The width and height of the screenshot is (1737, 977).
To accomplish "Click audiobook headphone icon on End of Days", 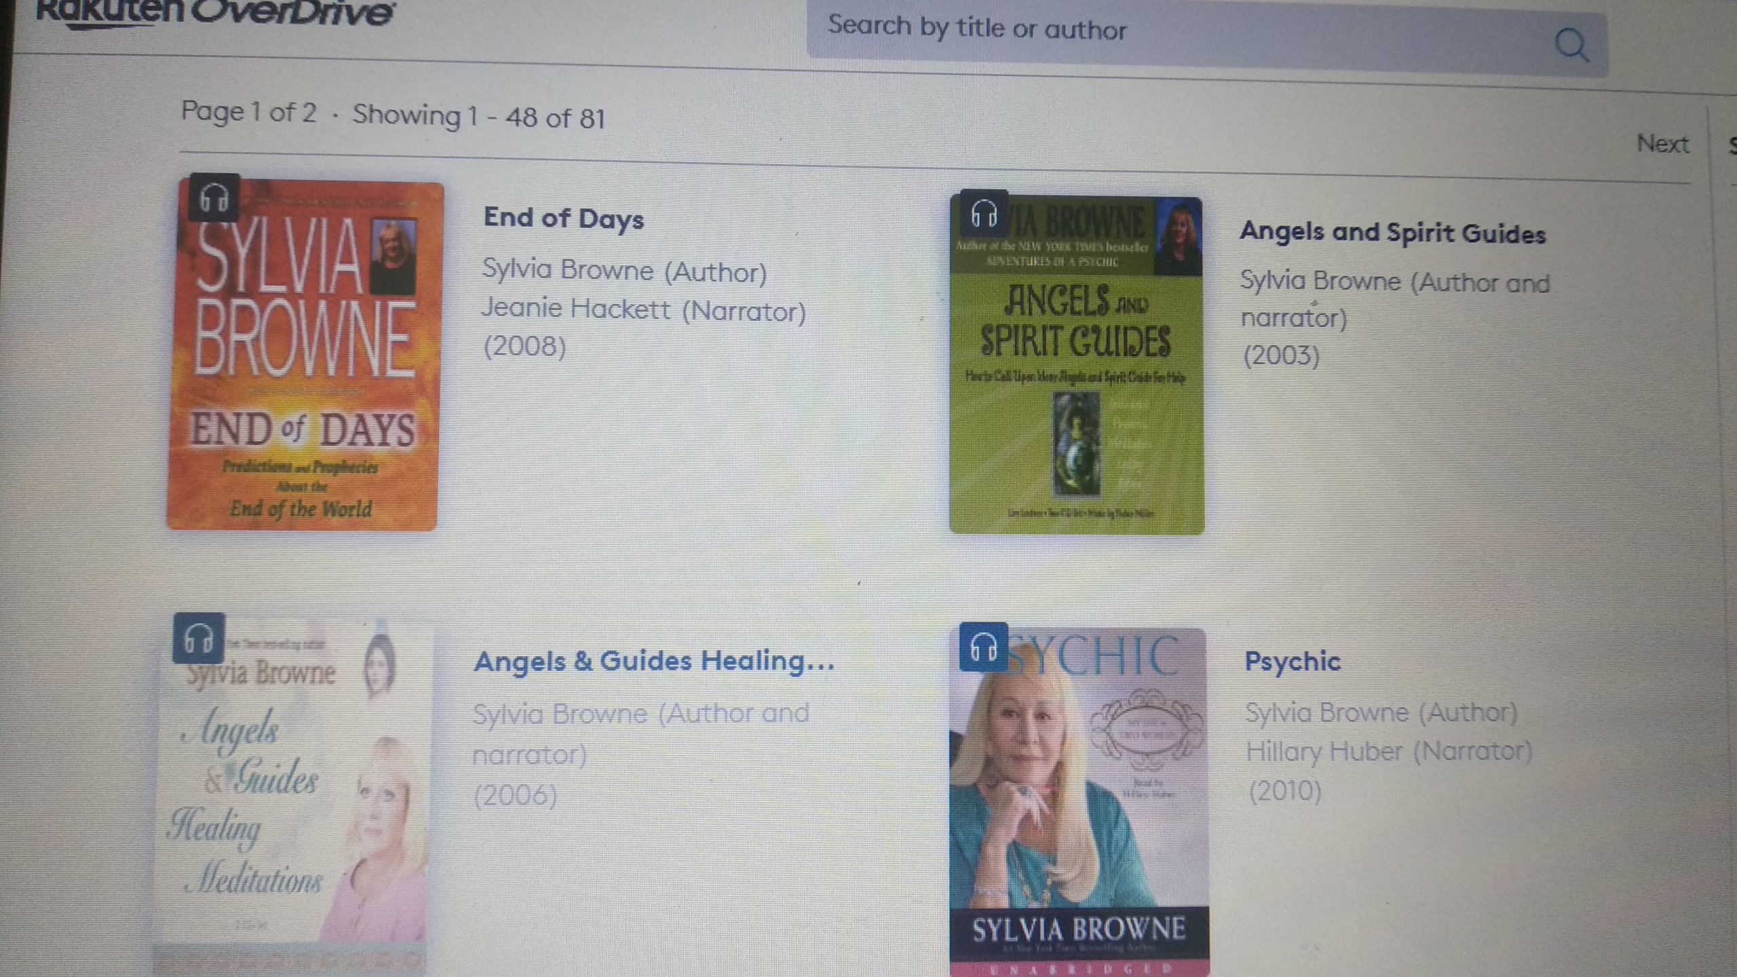I will [x=214, y=197].
